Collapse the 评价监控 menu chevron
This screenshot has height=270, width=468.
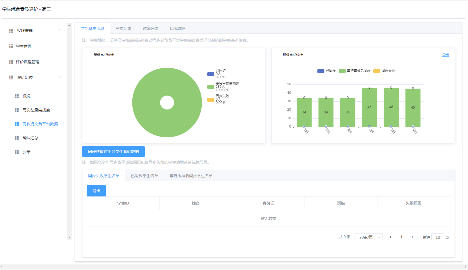point(60,77)
